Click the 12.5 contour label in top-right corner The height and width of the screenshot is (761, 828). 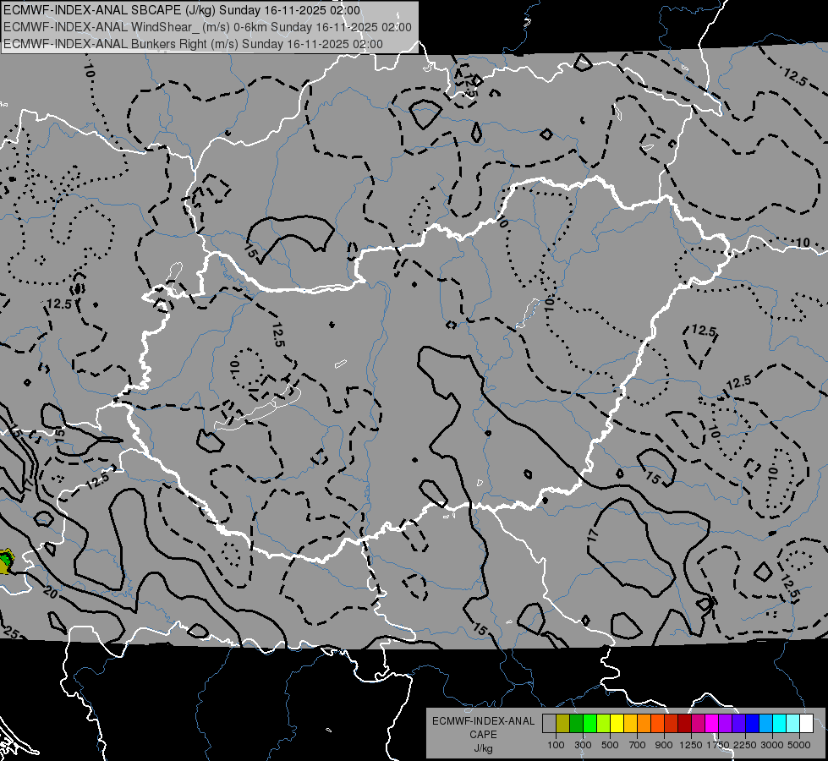(x=795, y=78)
